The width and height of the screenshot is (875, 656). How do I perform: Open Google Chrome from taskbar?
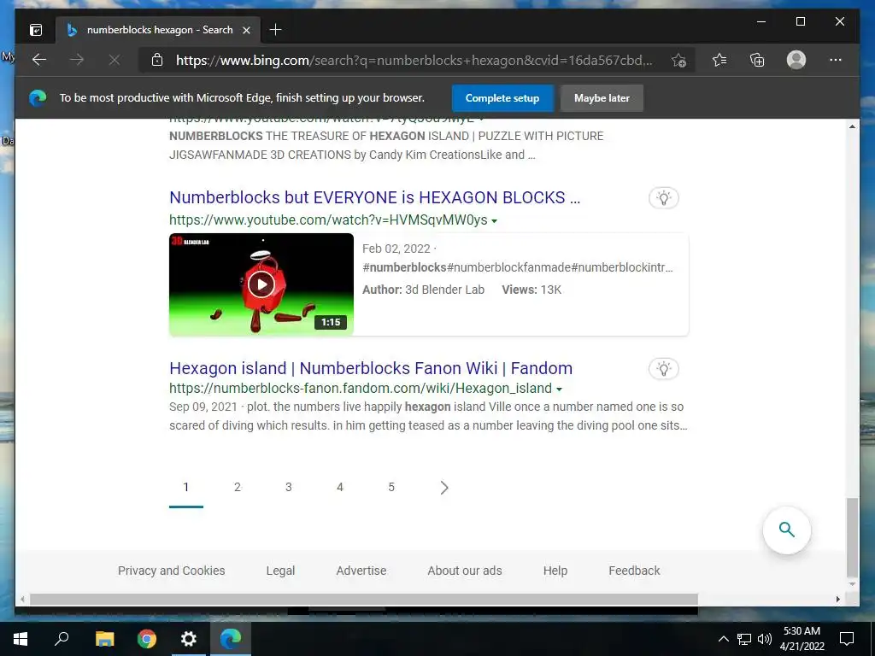[147, 639]
